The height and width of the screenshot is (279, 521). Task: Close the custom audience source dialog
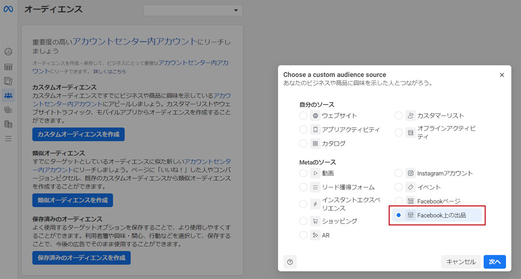point(502,75)
